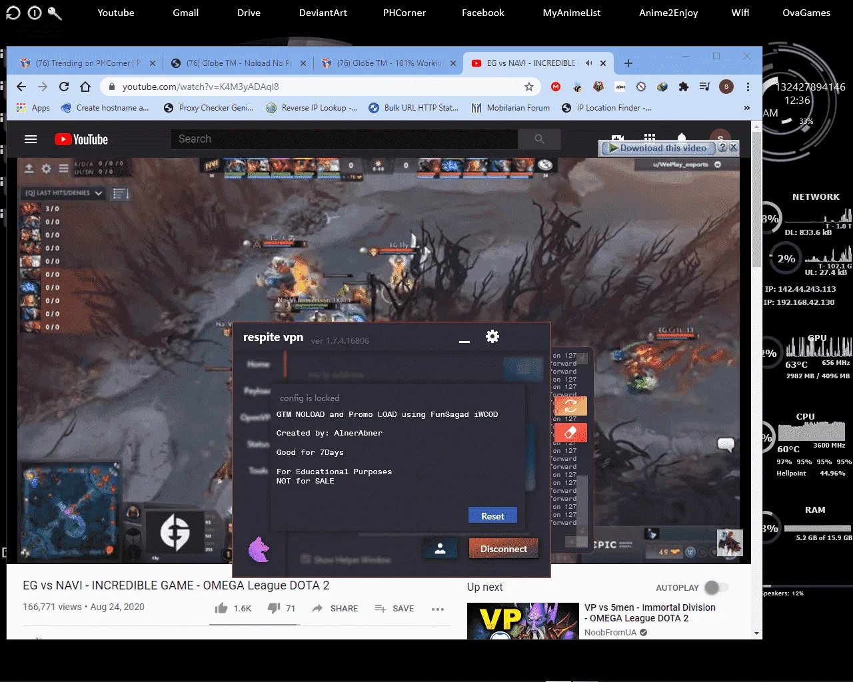Click the browser back arrow
The image size is (853, 682).
click(21, 87)
